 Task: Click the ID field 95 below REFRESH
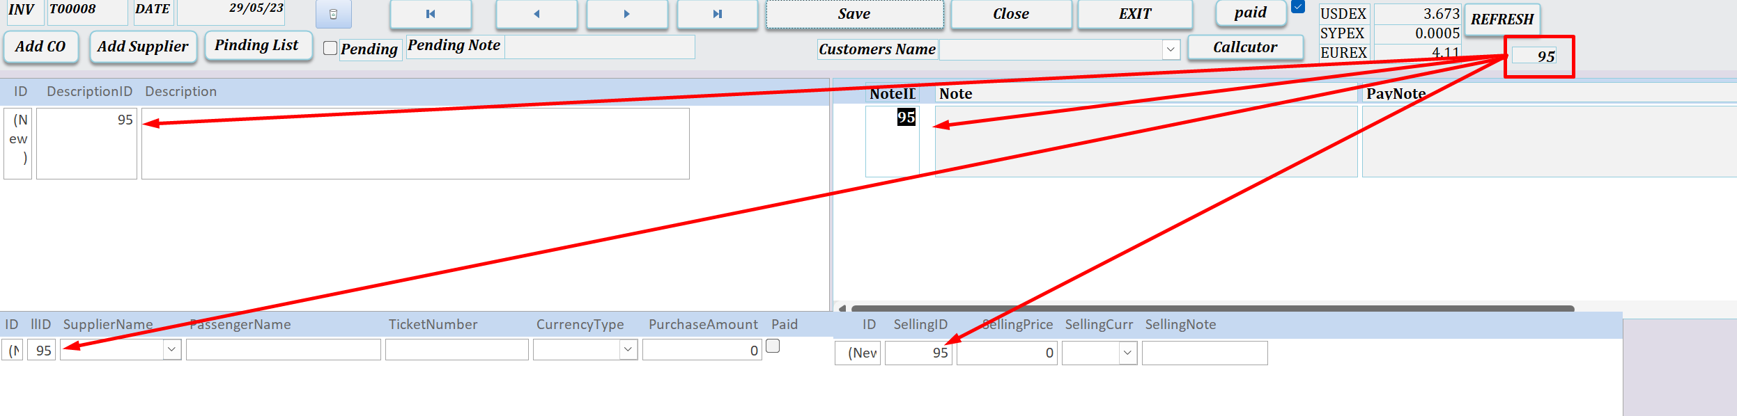1534,56
